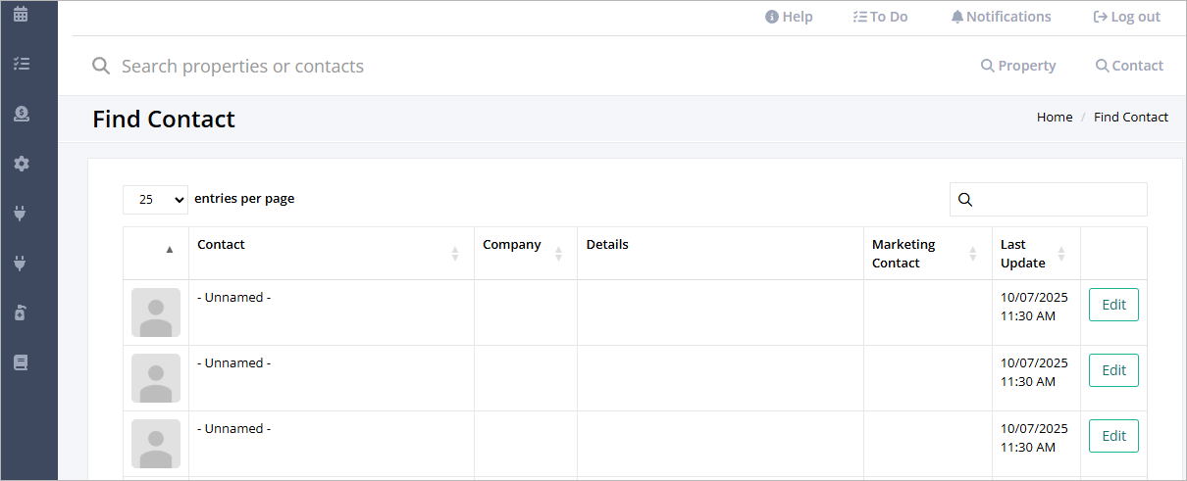Click the magnifier icon beside the main search
The height and width of the screenshot is (481, 1187).
tap(100, 66)
